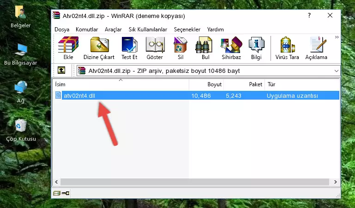
Task: Open the archive path dropdown arrow
Action: (337, 71)
